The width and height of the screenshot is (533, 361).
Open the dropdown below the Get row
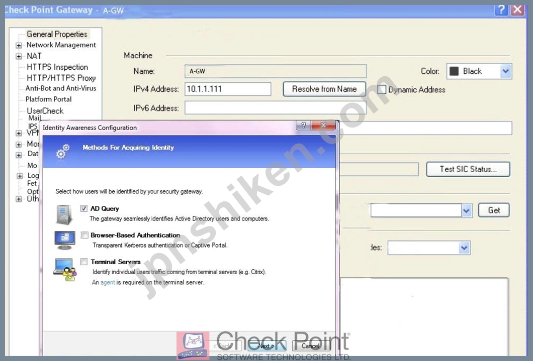pos(464,248)
